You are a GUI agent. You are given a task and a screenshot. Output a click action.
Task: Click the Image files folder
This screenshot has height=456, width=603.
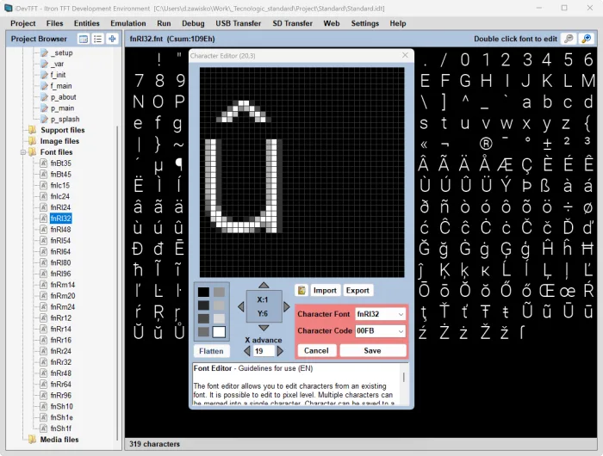click(x=59, y=141)
